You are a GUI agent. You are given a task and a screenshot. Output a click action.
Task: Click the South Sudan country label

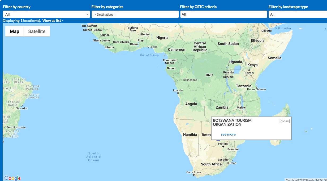(228, 44)
